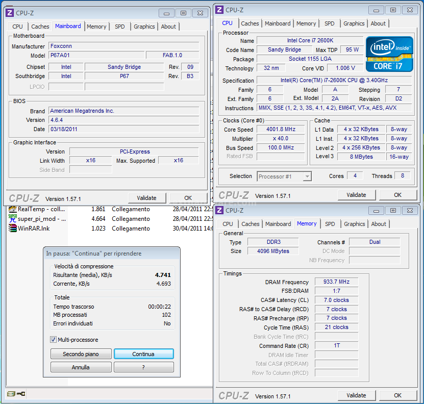
Task: Go to SPD tab in the Memory window
Action: click(330, 224)
